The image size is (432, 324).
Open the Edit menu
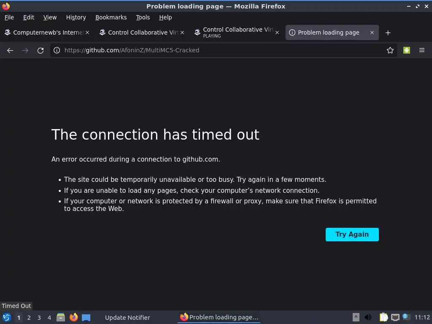click(x=29, y=17)
